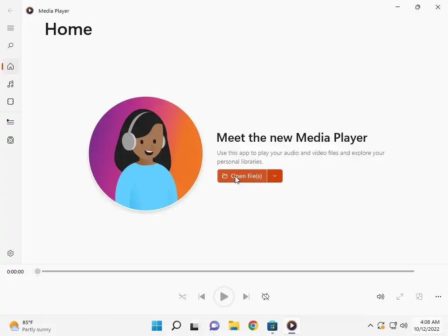This screenshot has width=448, height=336.
Task: Open system tray volume icon
Action: click(x=404, y=325)
